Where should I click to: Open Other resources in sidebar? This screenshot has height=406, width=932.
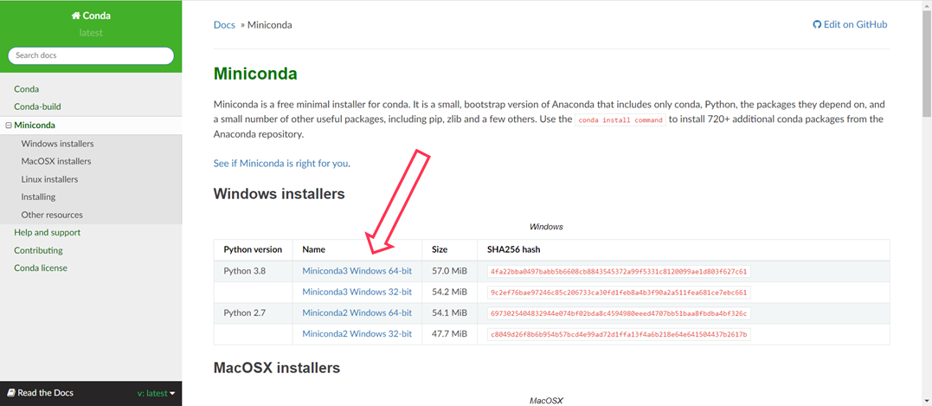pyautogui.click(x=52, y=215)
